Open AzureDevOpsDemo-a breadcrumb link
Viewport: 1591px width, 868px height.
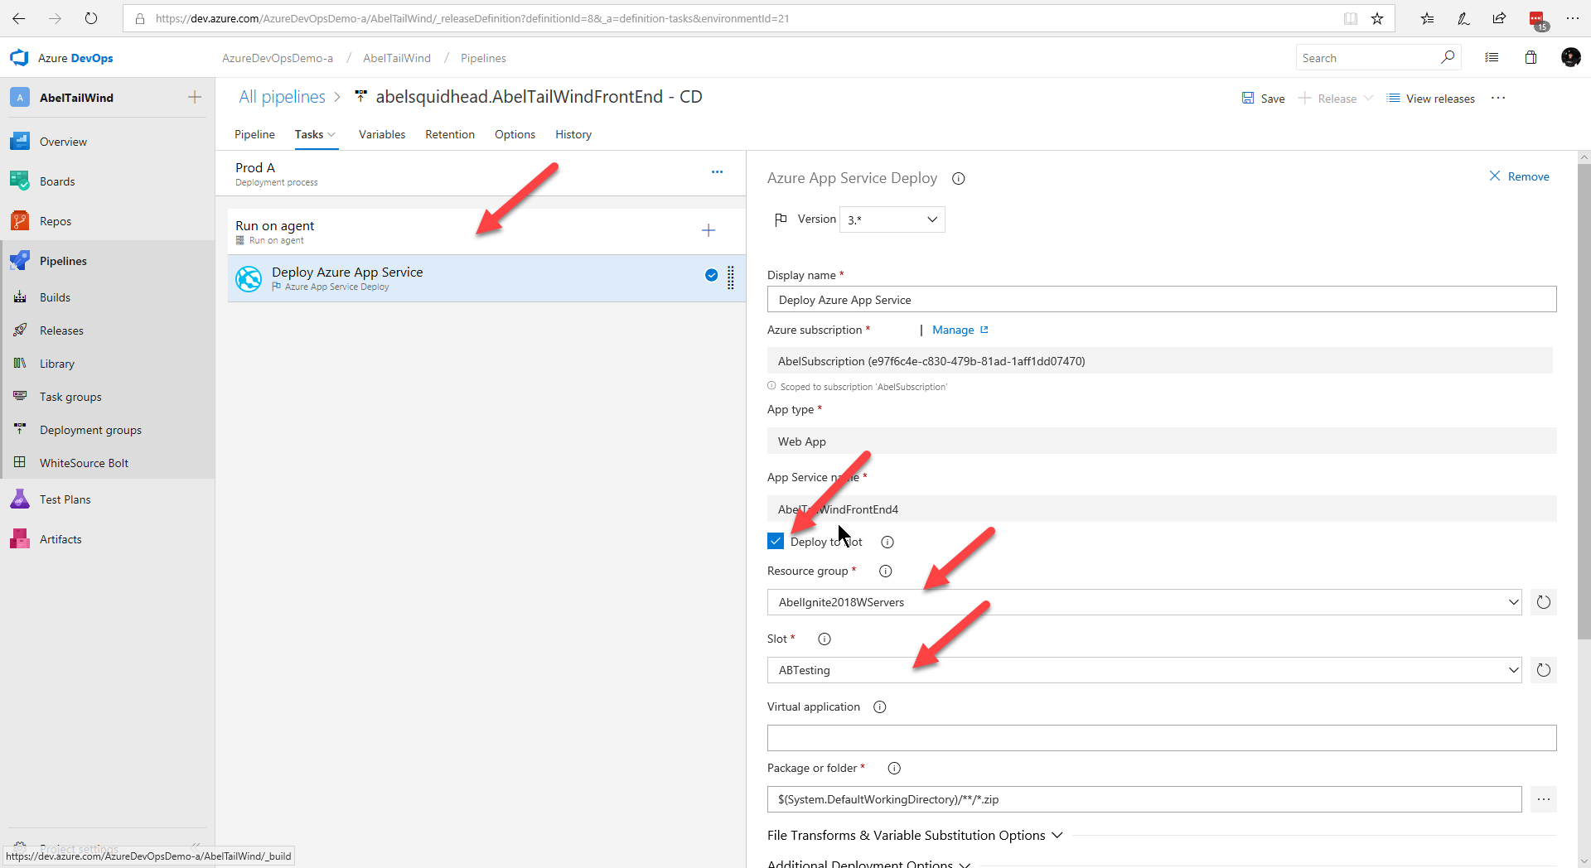tap(278, 58)
